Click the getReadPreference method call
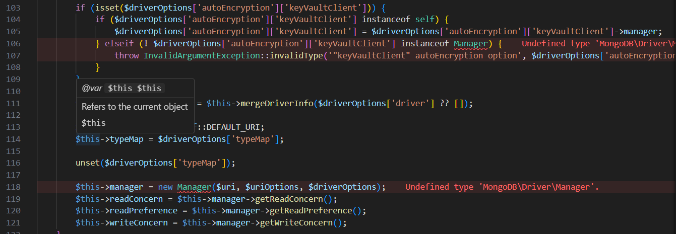 coord(310,211)
